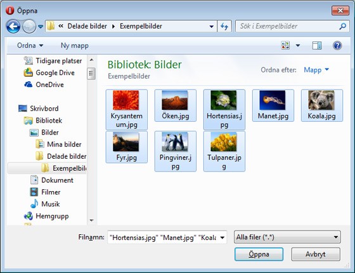Open Musik library
The image size is (355, 273).
pyautogui.click(x=45, y=204)
